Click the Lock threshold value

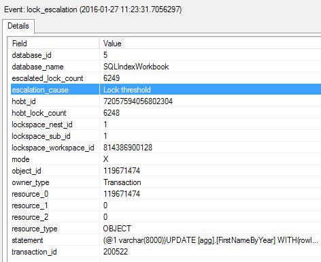tap(127, 90)
